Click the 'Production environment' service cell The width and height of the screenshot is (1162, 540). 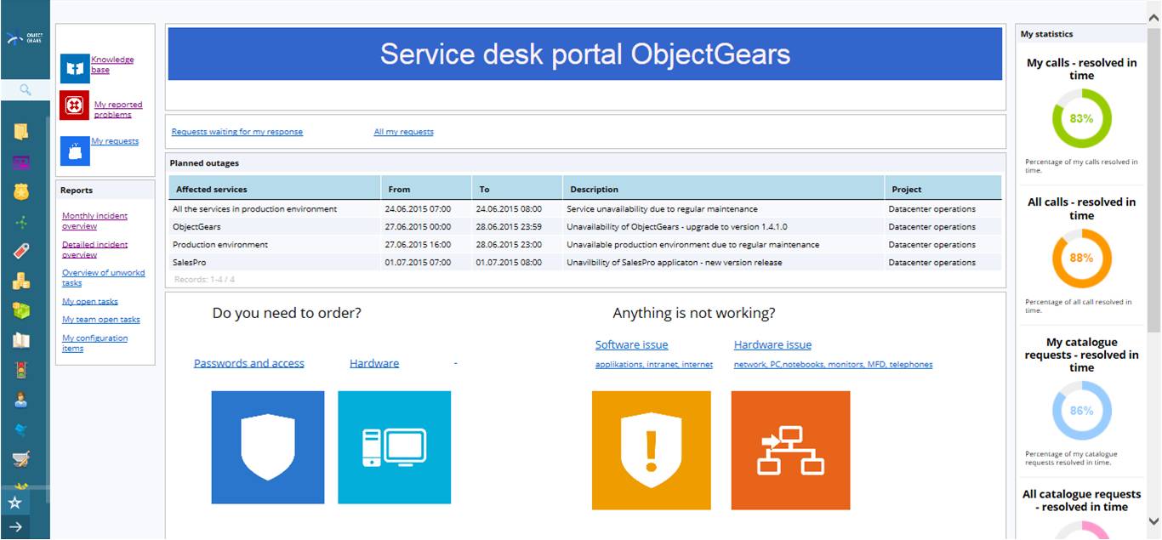click(x=220, y=245)
